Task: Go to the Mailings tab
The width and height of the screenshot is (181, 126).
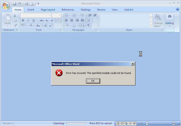Action: (86, 10)
